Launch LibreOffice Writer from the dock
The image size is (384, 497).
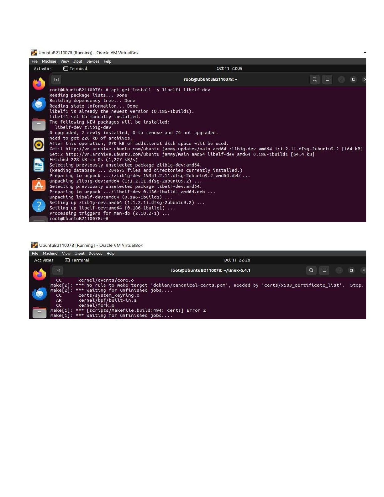click(x=39, y=165)
